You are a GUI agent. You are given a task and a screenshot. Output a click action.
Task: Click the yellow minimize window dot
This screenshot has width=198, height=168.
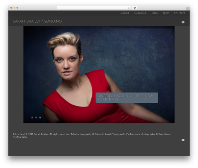pyautogui.click(x=14, y=8)
